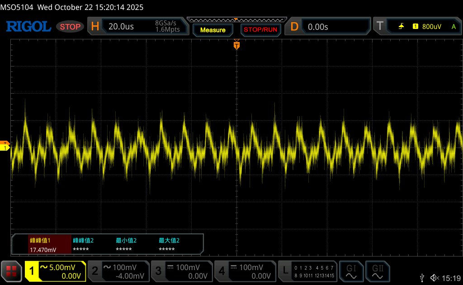Select the 20.0us timebase value
463x285 pixels.
pyautogui.click(x=121, y=27)
